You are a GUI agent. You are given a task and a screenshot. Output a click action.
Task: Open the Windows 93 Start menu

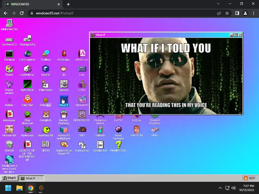[9, 178]
